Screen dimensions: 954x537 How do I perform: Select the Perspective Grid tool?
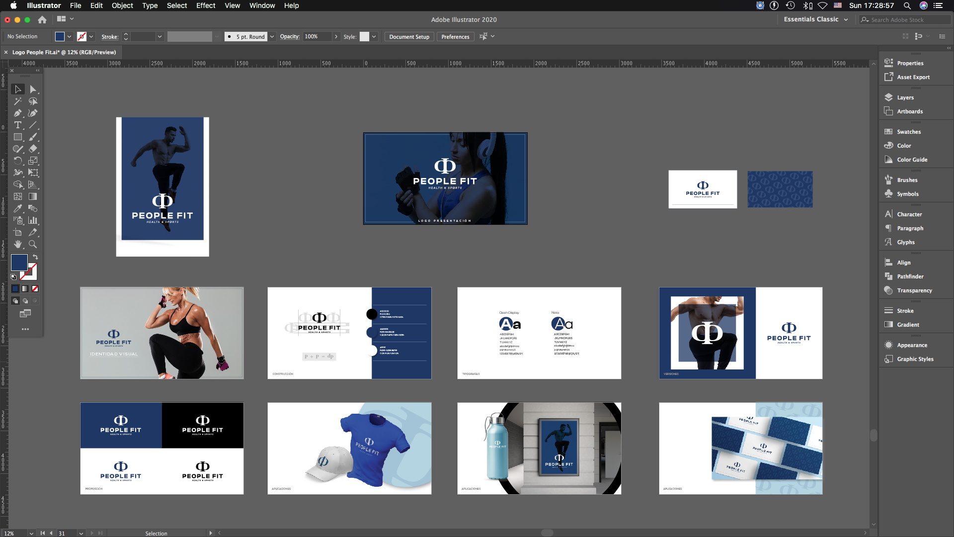pyautogui.click(x=33, y=185)
